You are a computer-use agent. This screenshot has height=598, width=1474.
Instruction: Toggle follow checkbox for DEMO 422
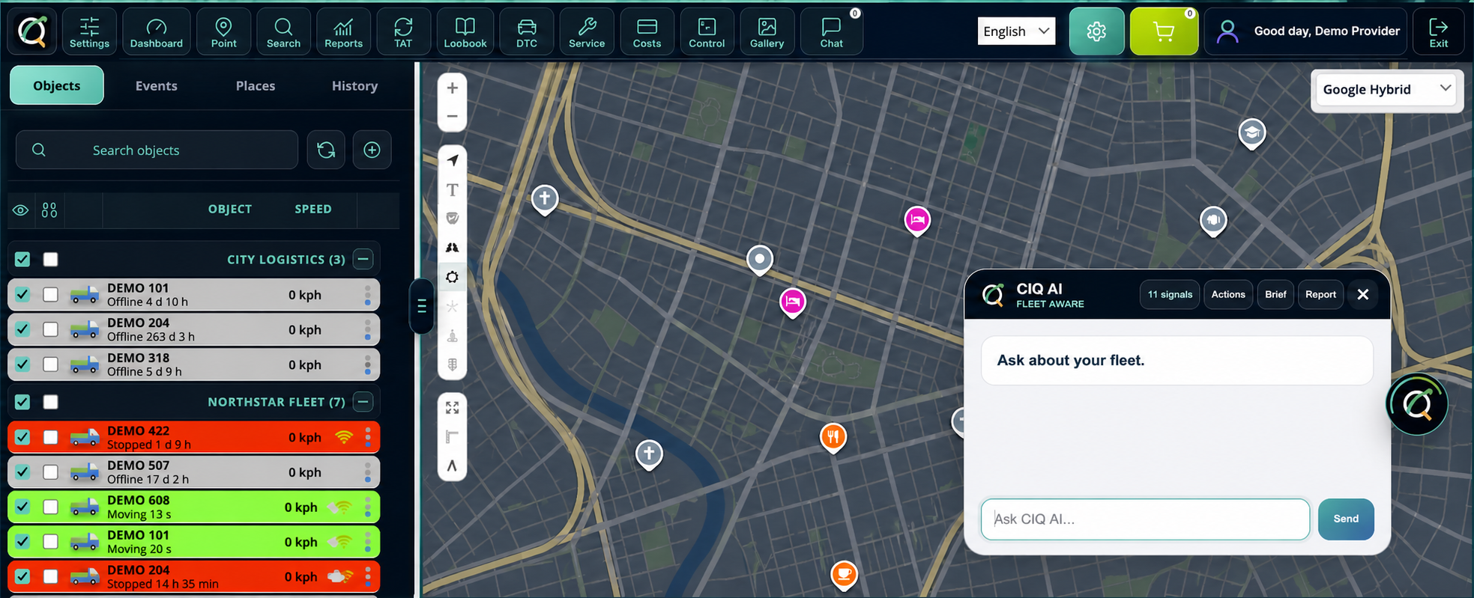(x=50, y=437)
